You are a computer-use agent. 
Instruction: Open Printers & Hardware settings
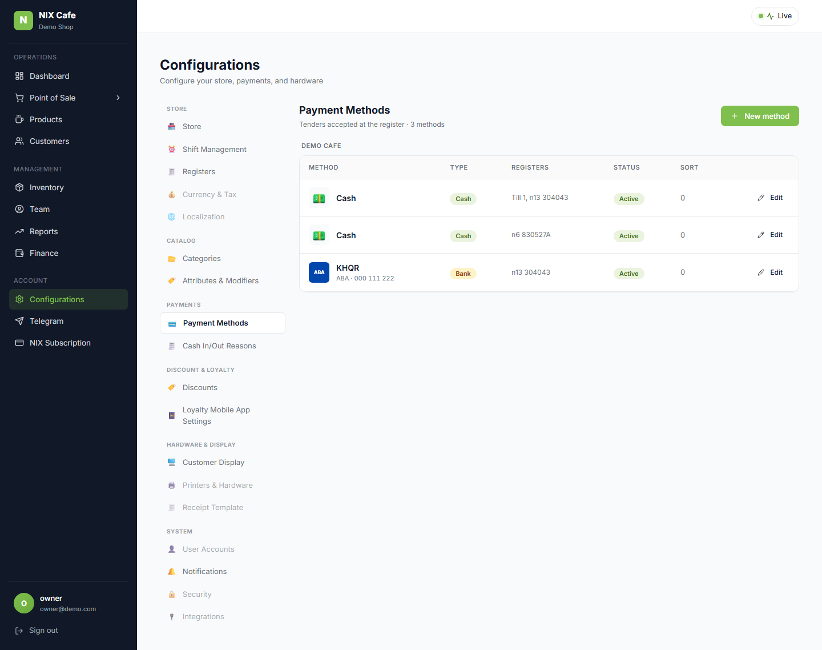click(223, 486)
